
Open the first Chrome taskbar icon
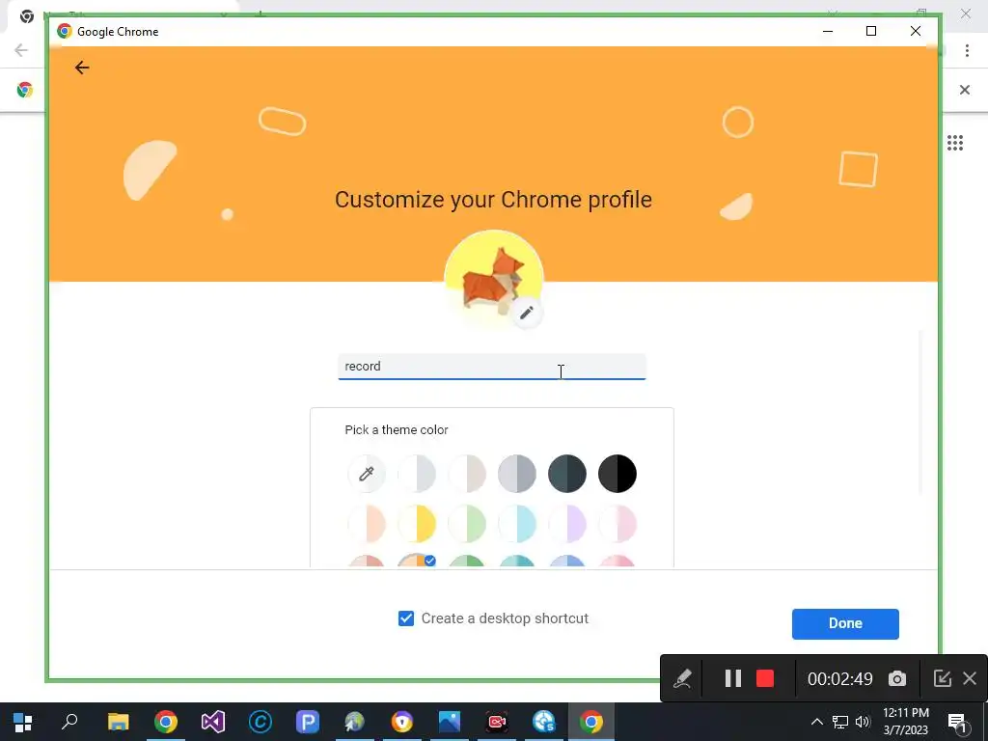click(x=166, y=722)
